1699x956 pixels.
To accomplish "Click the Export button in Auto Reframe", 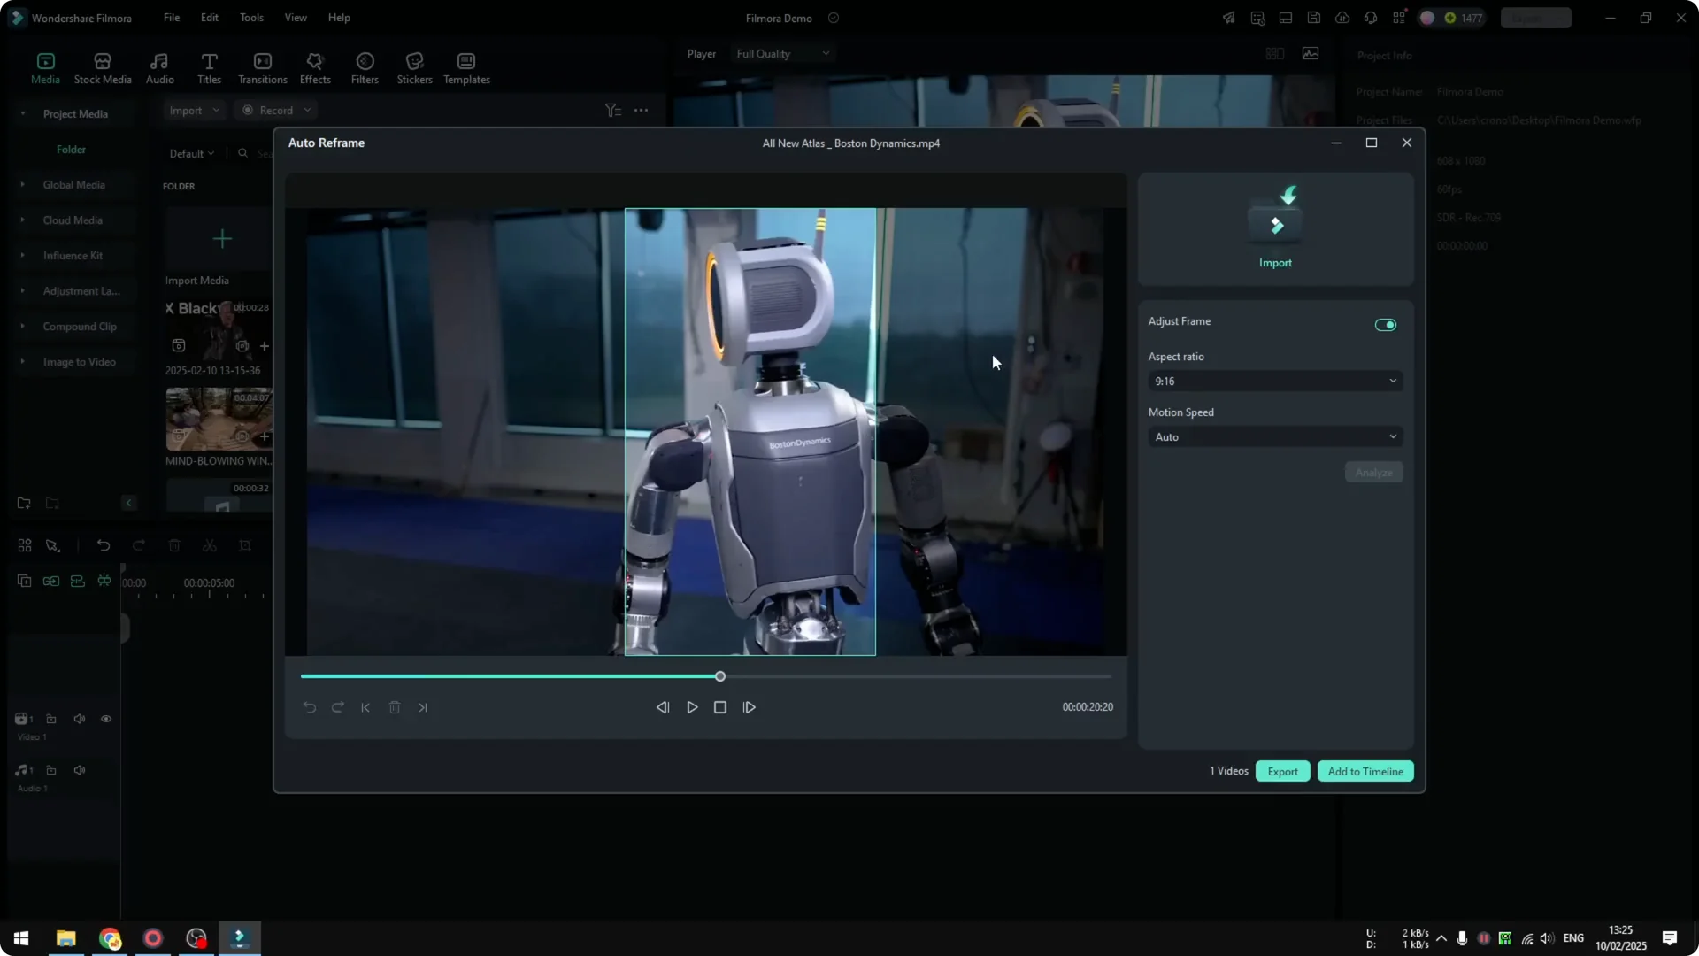I will pyautogui.click(x=1282, y=772).
